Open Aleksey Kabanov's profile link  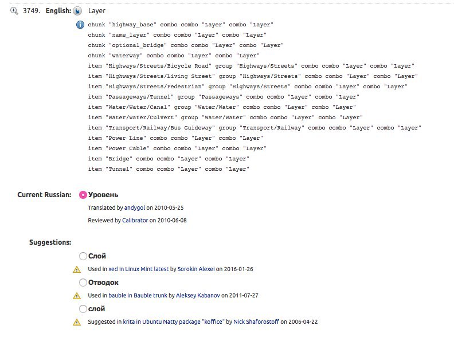(198, 295)
